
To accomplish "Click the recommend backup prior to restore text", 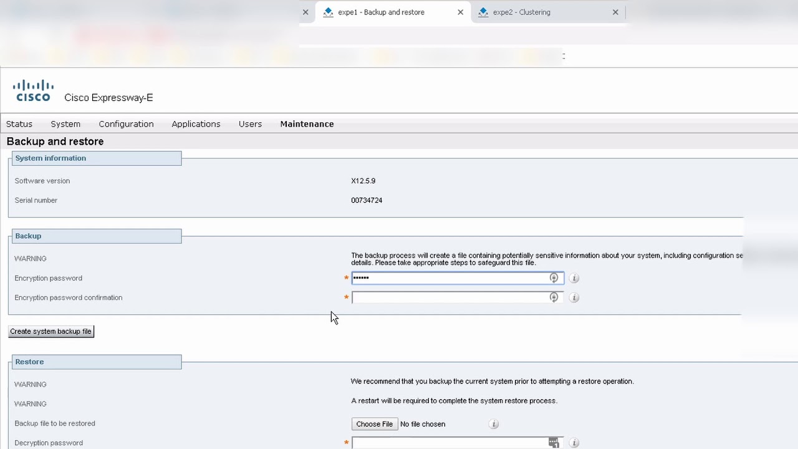I will tap(493, 381).
